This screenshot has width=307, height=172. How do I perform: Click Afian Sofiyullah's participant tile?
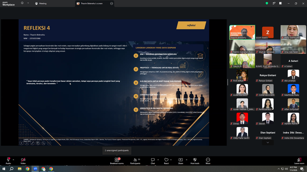click(x=293, y=104)
